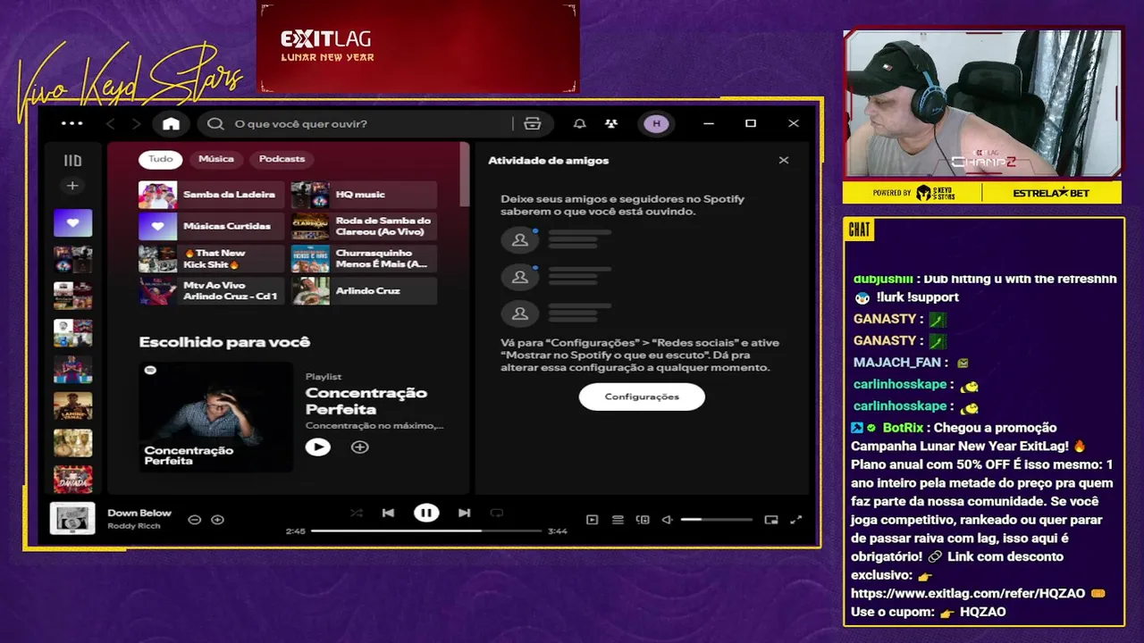The width and height of the screenshot is (1144, 643).
Task: Mute the volume speaker icon
Action: click(x=667, y=519)
